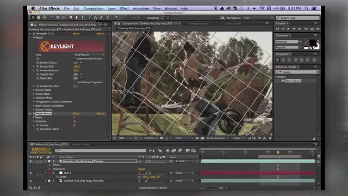Jump to last frame in Preview panel

300,29
